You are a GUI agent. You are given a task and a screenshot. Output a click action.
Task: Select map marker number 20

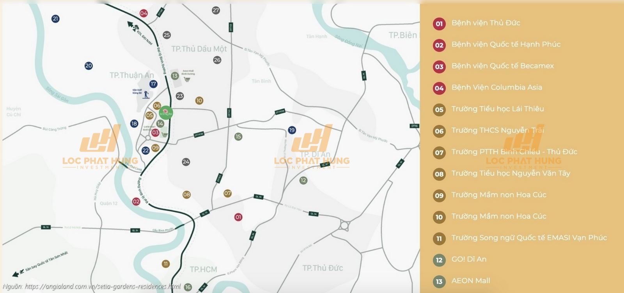(x=89, y=66)
